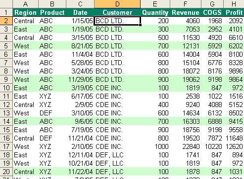Select row 1 header
This screenshot has height=179, width=244.
(6, 12)
